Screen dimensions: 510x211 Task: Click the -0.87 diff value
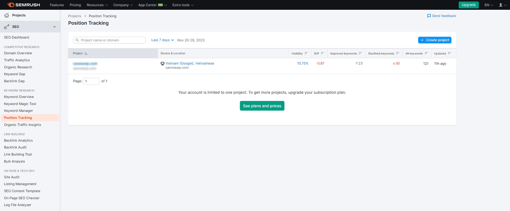[x=320, y=63]
